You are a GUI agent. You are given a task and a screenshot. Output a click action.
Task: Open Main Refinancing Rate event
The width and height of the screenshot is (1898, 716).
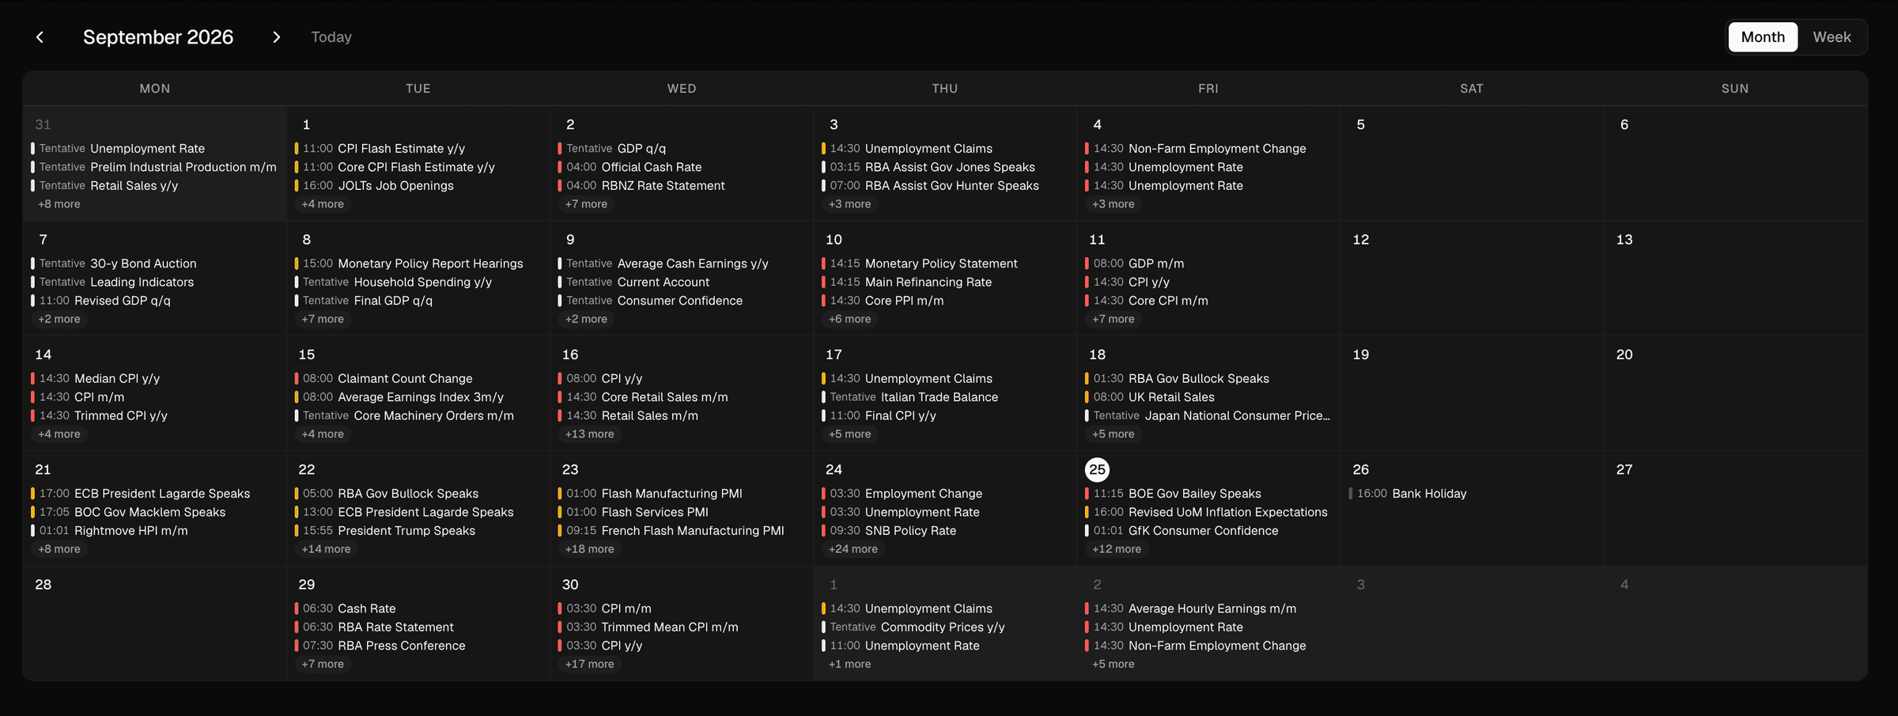click(944, 282)
